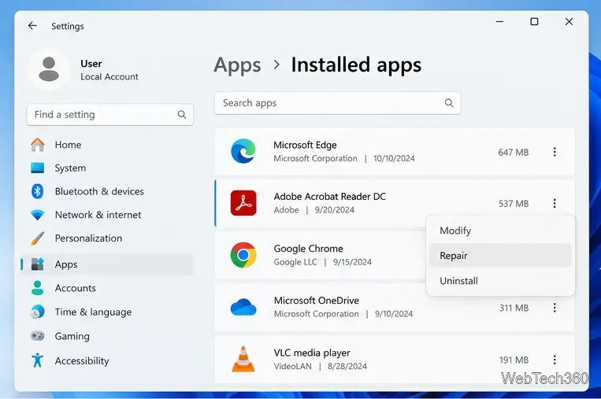
Task: Click inside the Search apps field
Action: 338,103
